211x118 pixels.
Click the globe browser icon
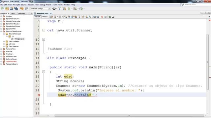click(x=54, y=9)
